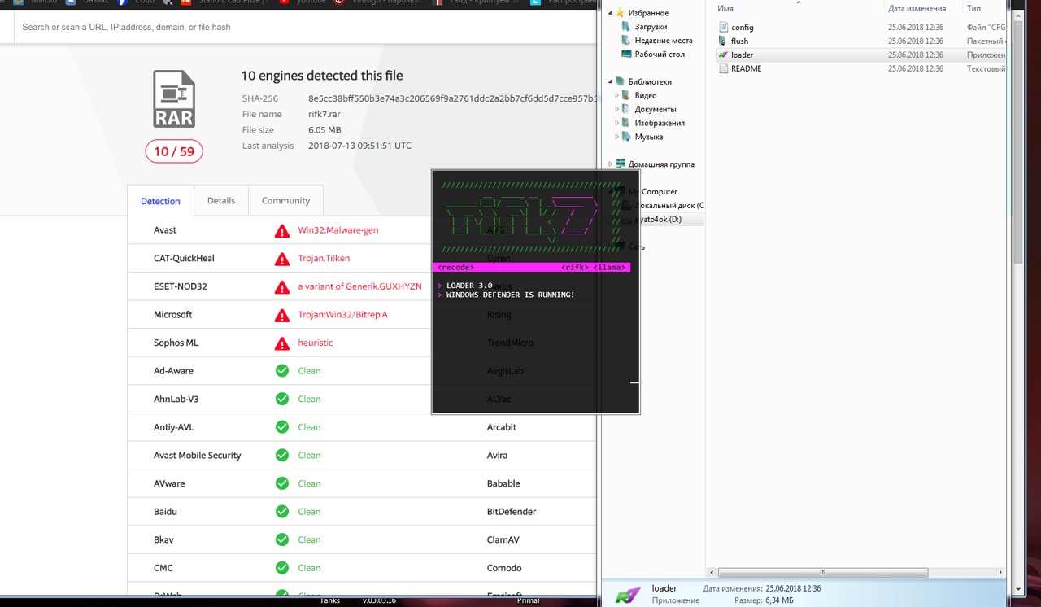Screen dimensions: 1041x607
Task: Click the clean check icon for Baidu
Action: point(282,512)
